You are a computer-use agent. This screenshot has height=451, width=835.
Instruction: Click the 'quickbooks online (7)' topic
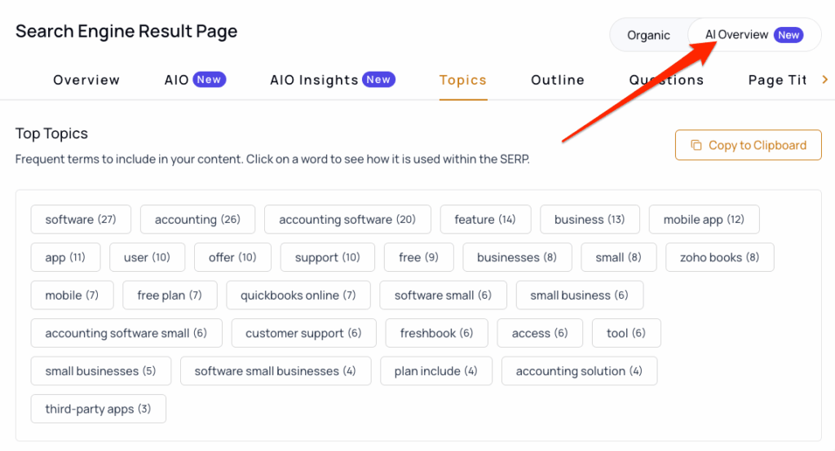298,296
